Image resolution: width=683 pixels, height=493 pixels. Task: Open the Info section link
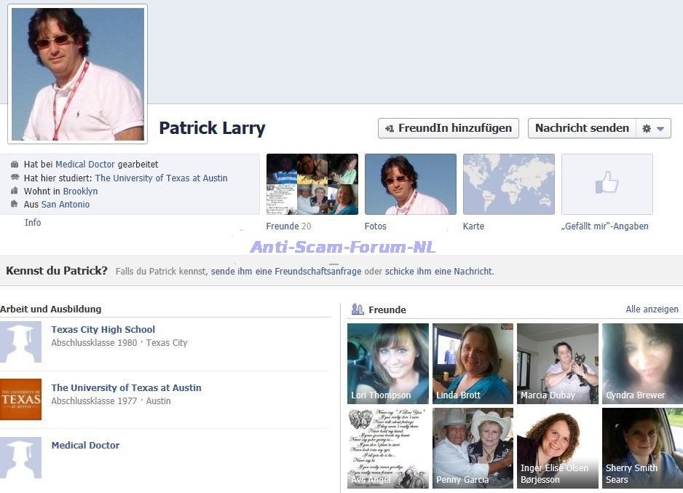33,223
